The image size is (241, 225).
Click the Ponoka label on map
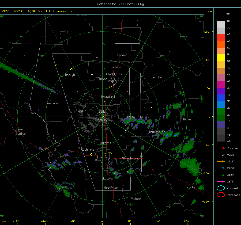click(122, 55)
